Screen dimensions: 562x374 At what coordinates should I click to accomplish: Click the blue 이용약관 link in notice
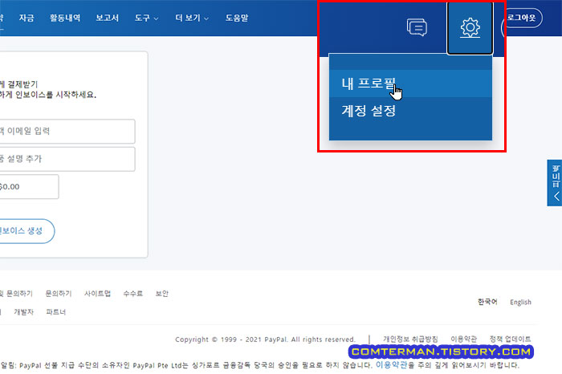[392, 365]
